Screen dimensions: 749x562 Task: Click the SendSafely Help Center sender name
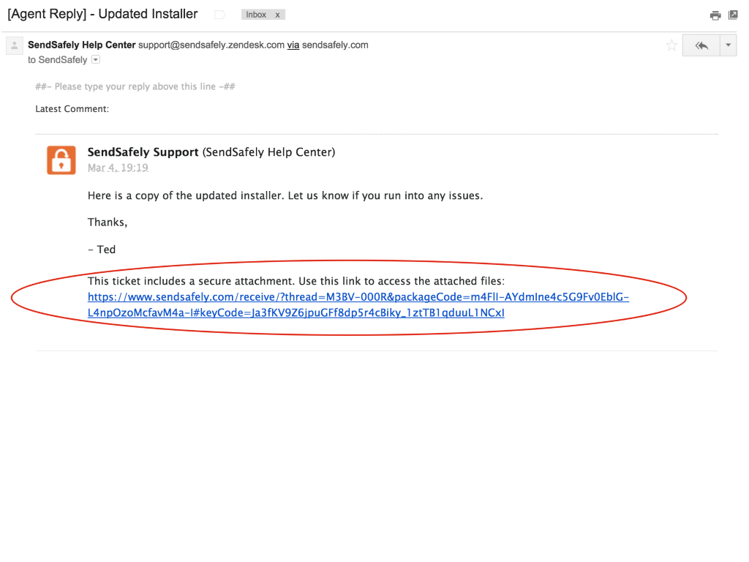point(82,45)
